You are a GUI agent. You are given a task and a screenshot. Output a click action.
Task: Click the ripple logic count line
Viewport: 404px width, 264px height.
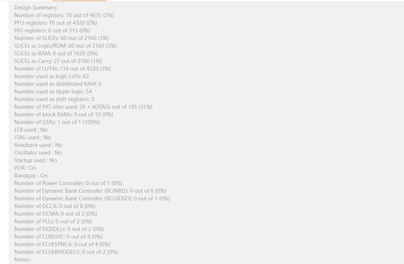point(53,92)
